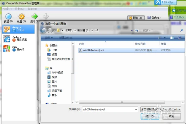
Task: Click the New (新建) VM icon in VirtualBox
Action: pyautogui.click(x=8, y=16)
